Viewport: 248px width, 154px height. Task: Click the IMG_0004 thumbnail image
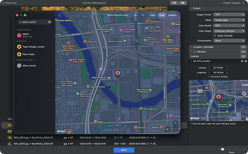[10, 144]
